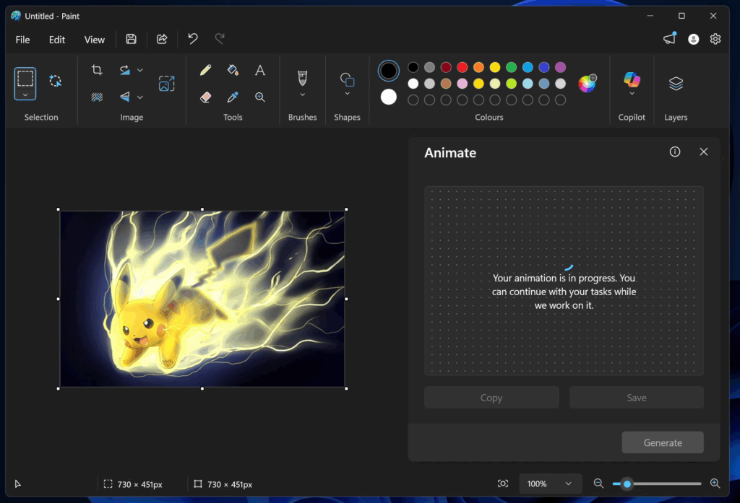
Task: Select the Colour picker eyedropper tool
Action: coord(233,97)
